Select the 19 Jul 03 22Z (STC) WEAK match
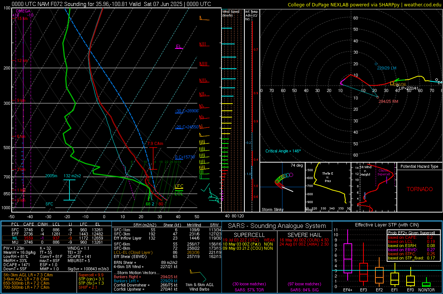Screen dimensions: 443x294 click(x=249, y=240)
